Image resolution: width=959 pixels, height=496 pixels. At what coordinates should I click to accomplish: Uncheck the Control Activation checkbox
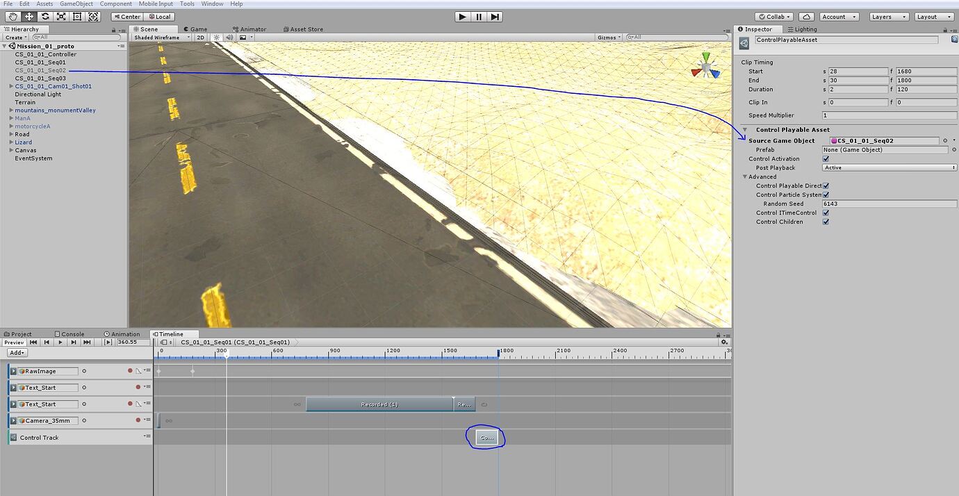tap(826, 158)
